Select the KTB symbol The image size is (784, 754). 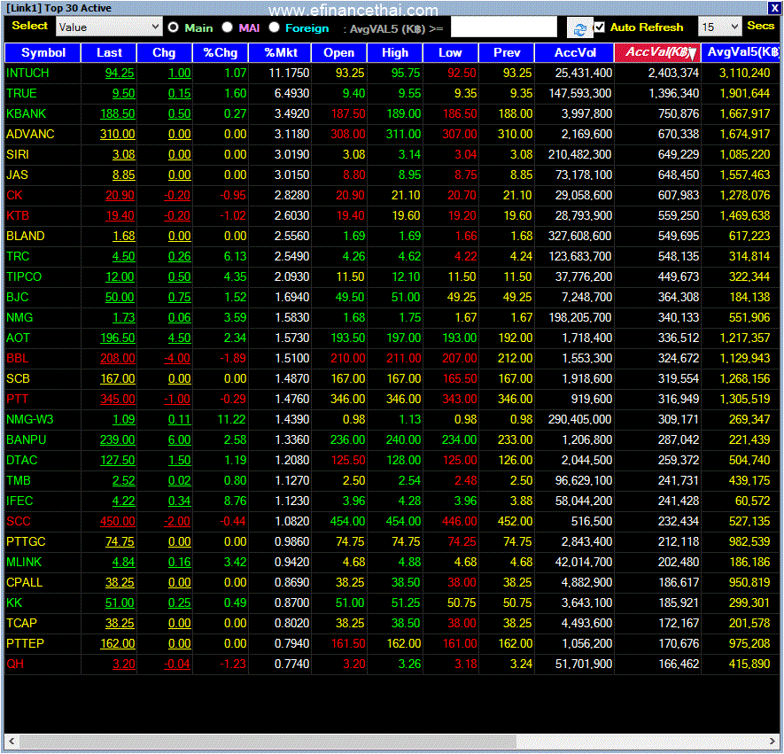[x=18, y=216]
